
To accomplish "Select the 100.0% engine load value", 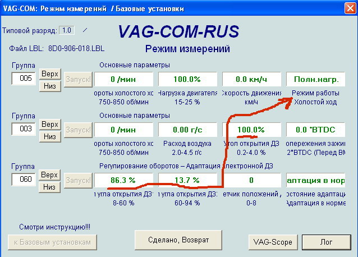I will 187,79.
